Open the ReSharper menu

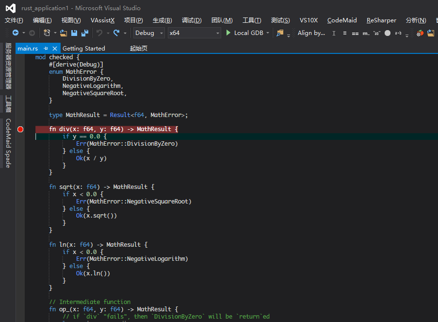[381, 20]
